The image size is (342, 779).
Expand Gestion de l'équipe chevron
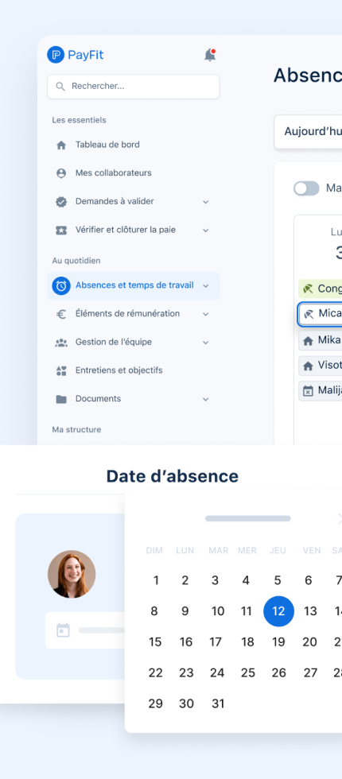tap(206, 343)
